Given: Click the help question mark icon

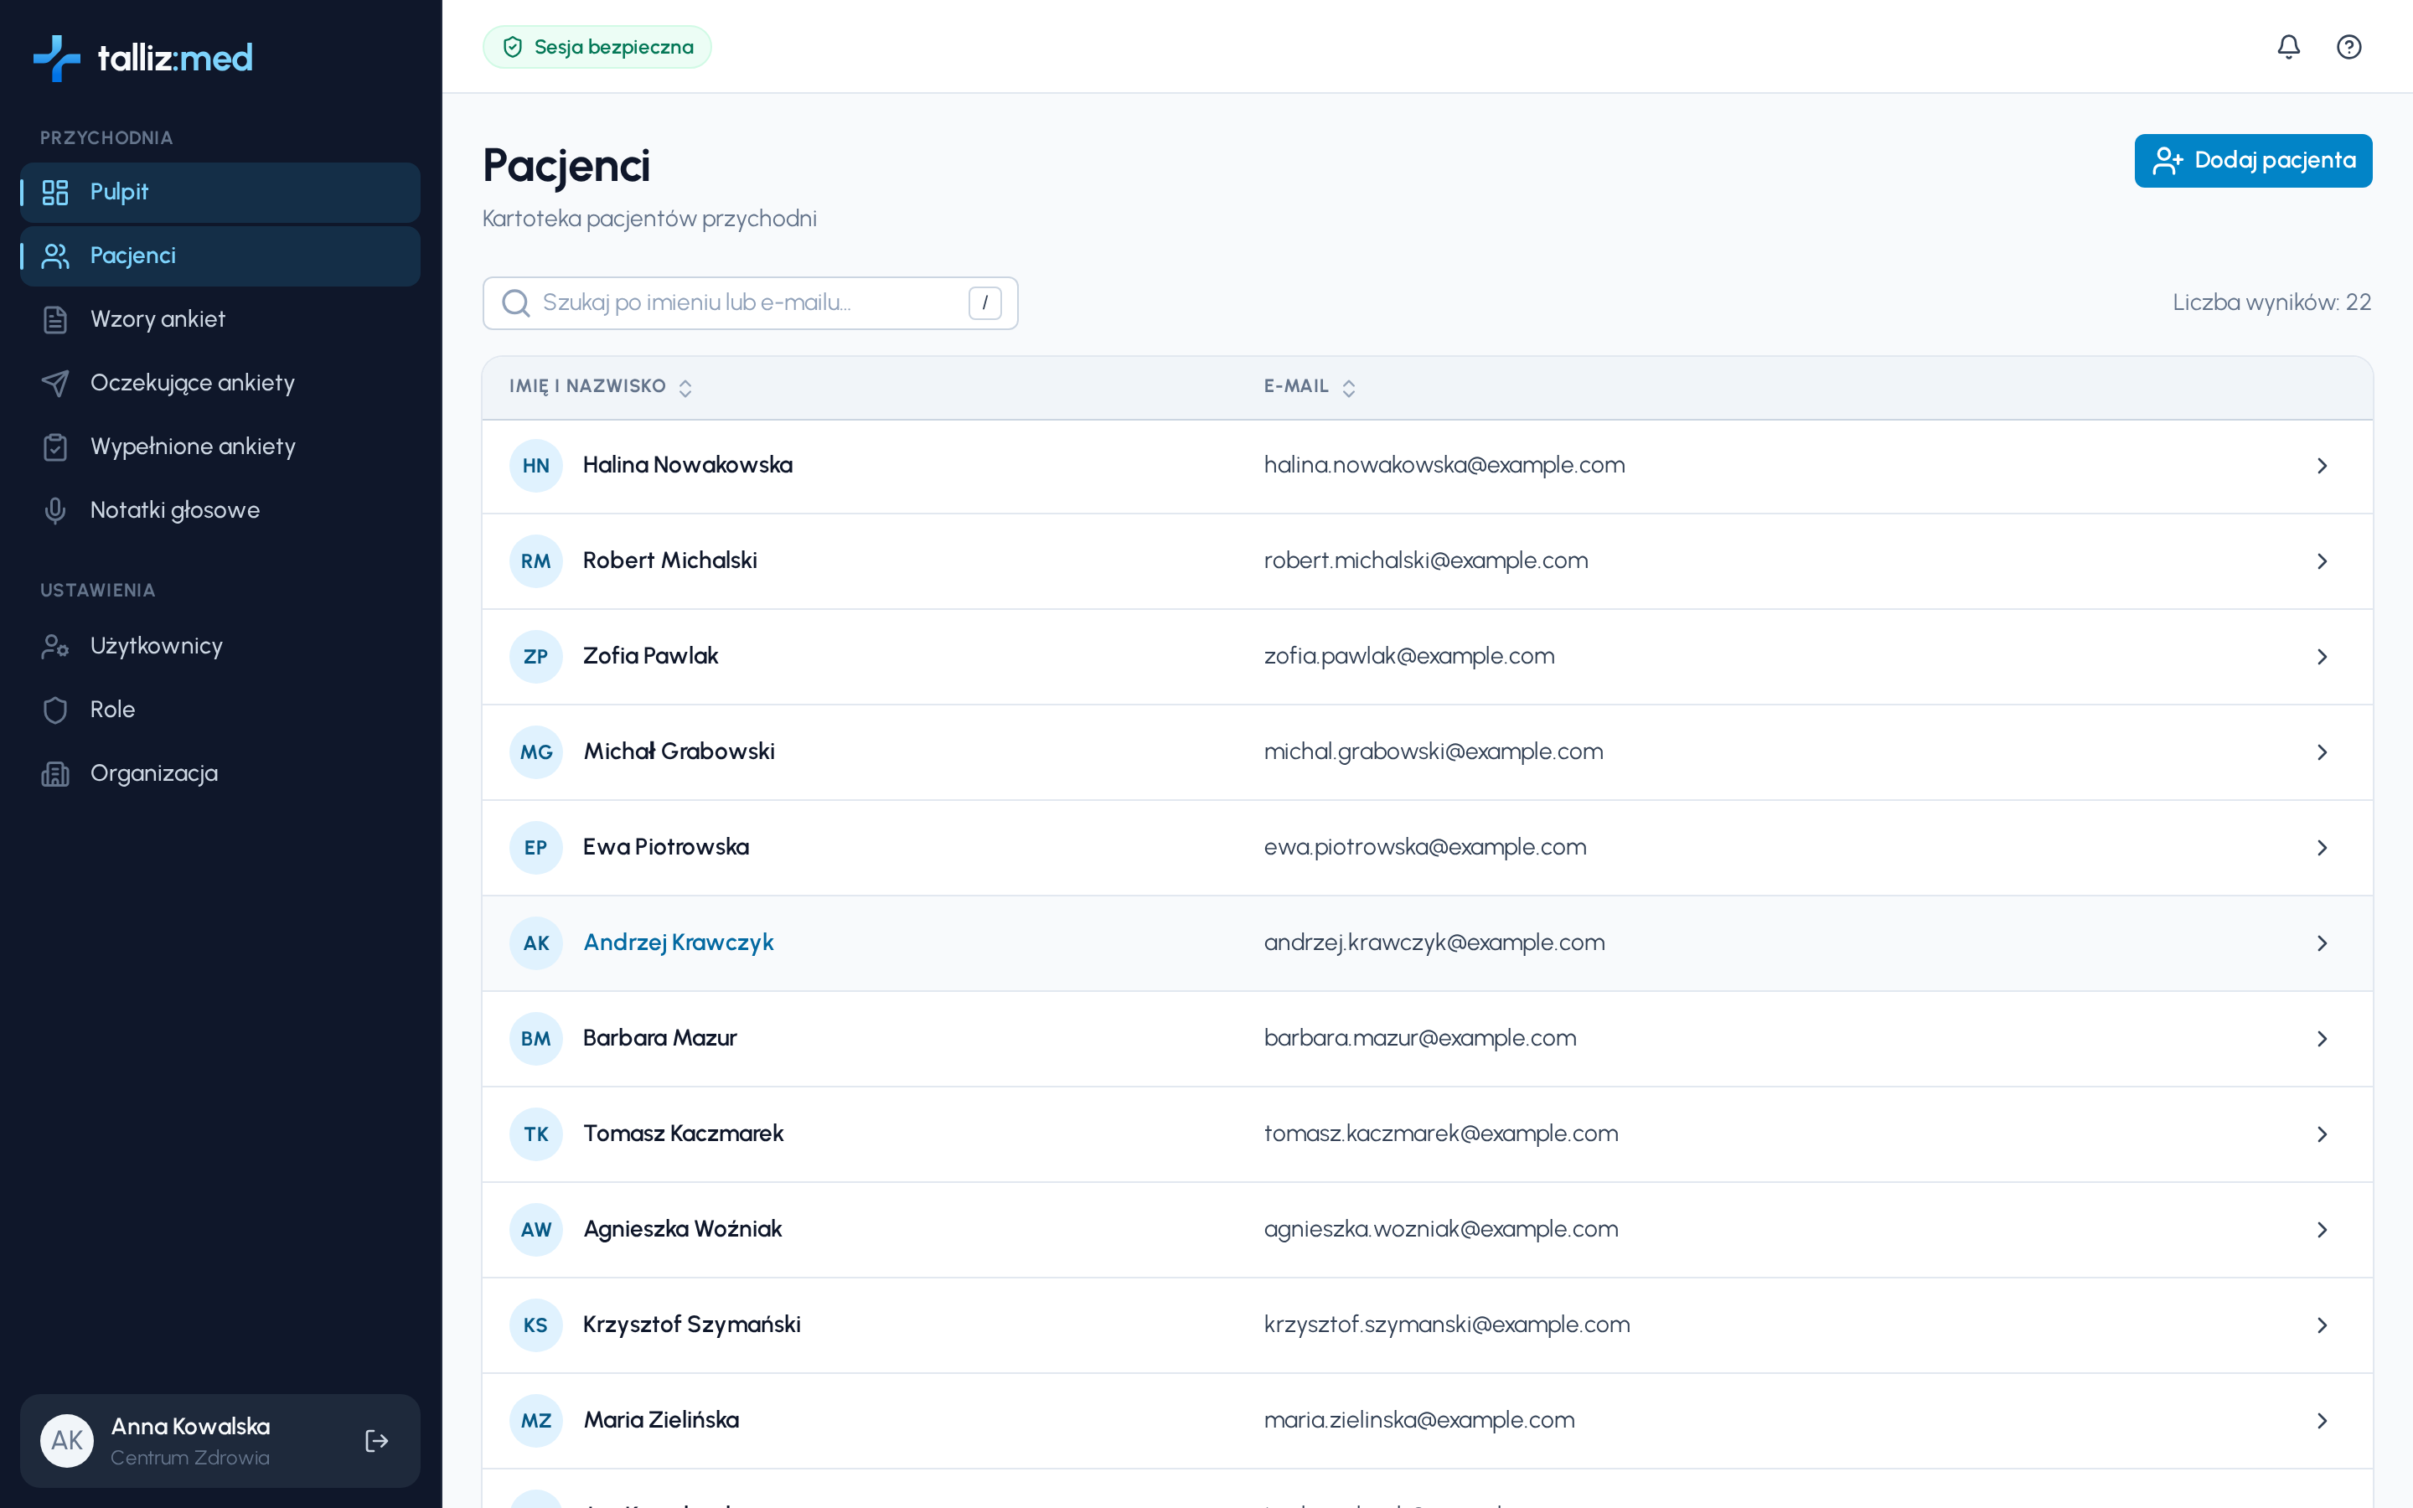Looking at the screenshot, I should coord(2348,47).
